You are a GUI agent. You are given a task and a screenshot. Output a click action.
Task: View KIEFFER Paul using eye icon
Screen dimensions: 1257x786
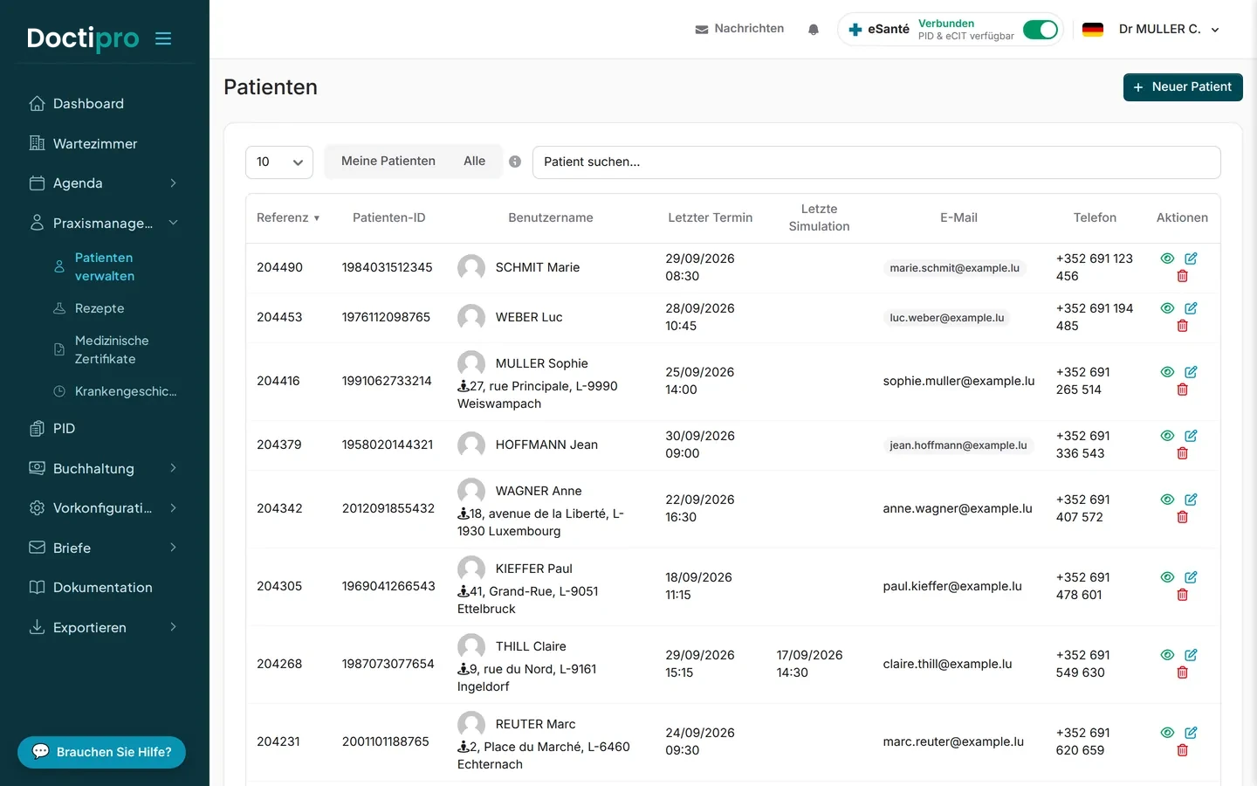1167,577
